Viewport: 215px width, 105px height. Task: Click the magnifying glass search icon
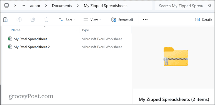coord(210,6)
